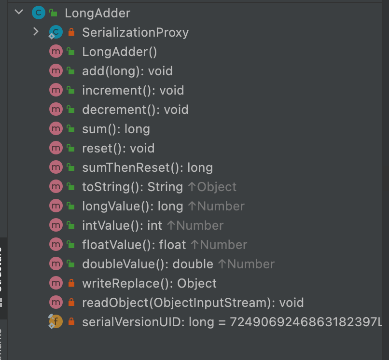Select serialVersionUID field entry
Viewport: 389px width, 360px height.
coord(232,322)
